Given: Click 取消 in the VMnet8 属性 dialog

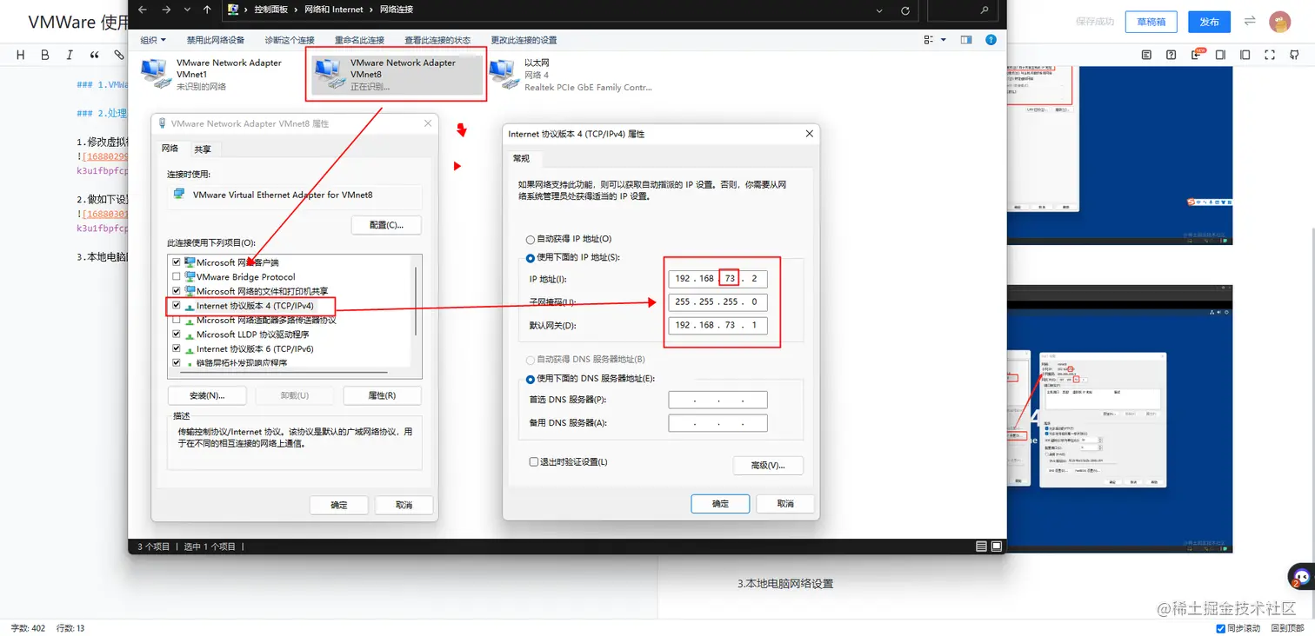Looking at the screenshot, I should point(404,505).
